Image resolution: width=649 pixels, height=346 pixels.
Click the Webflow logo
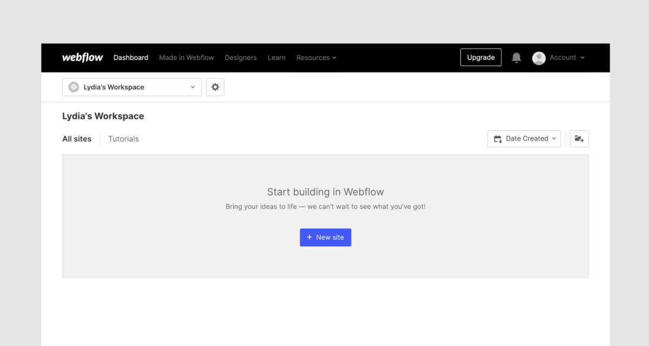[x=82, y=57]
